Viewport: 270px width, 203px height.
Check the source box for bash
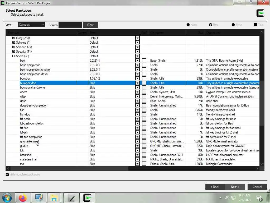coord(144,61)
